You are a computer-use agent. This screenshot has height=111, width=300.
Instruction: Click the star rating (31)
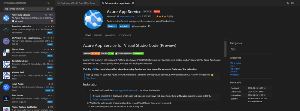(165, 16)
